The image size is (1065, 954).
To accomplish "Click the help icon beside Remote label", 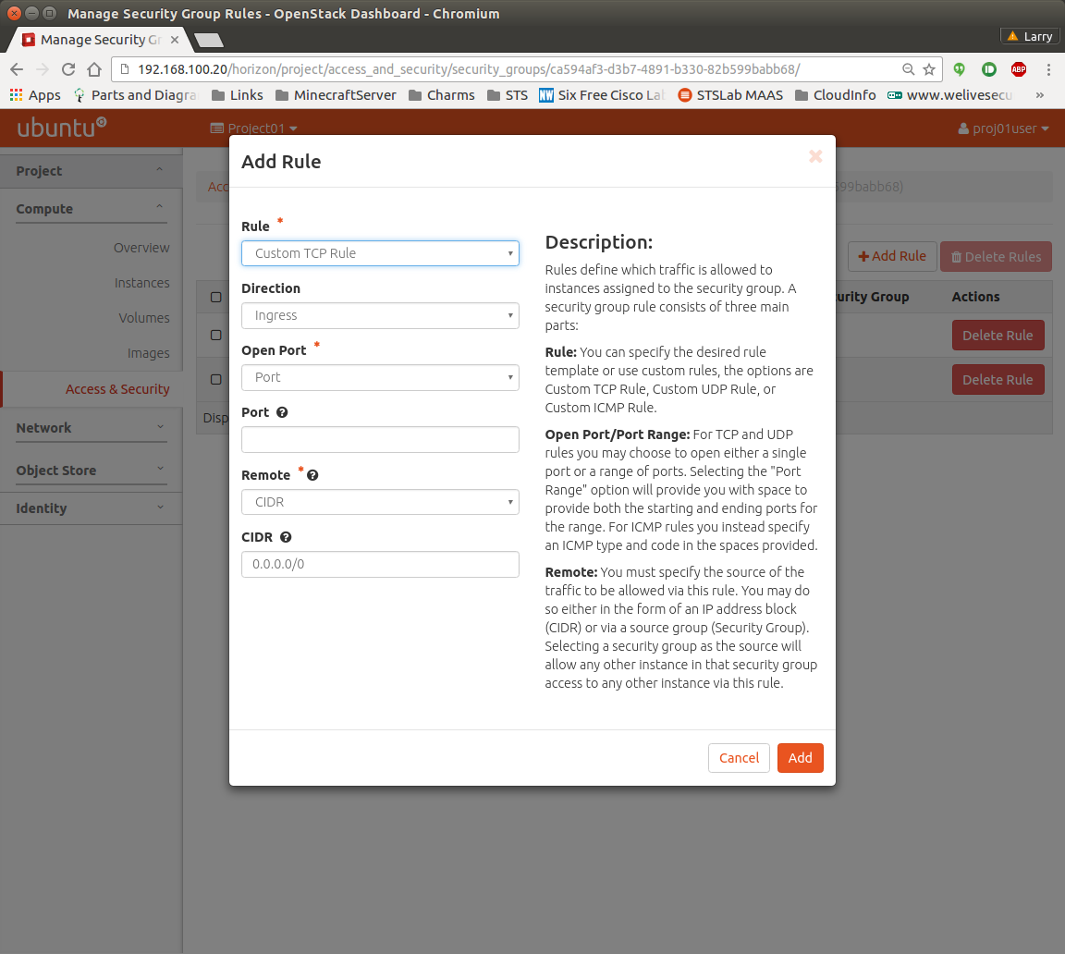I will [x=312, y=475].
